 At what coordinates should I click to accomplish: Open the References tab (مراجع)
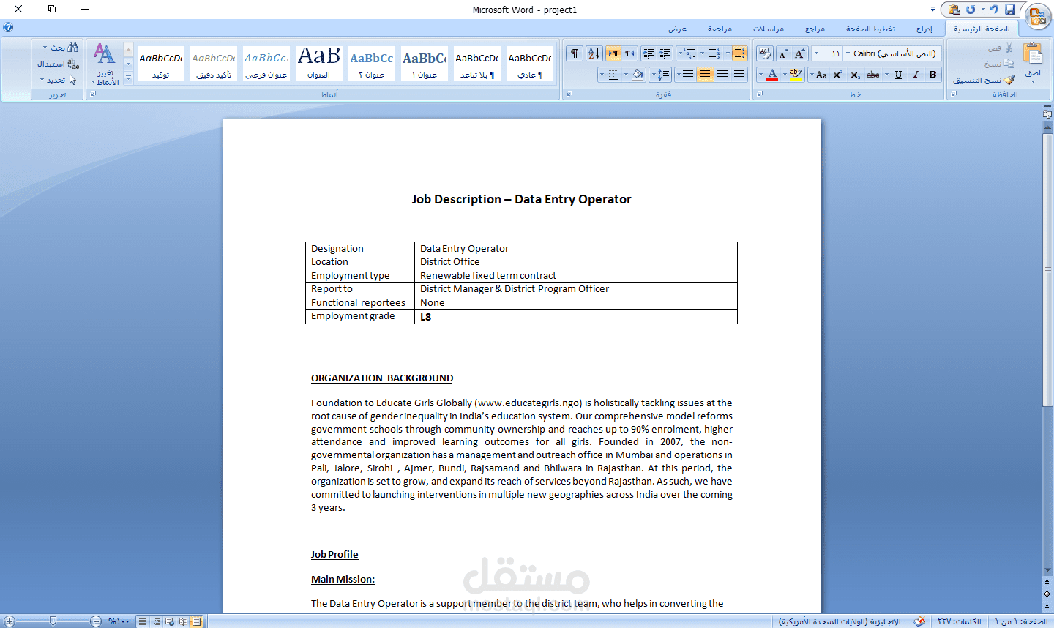[x=815, y=29]
